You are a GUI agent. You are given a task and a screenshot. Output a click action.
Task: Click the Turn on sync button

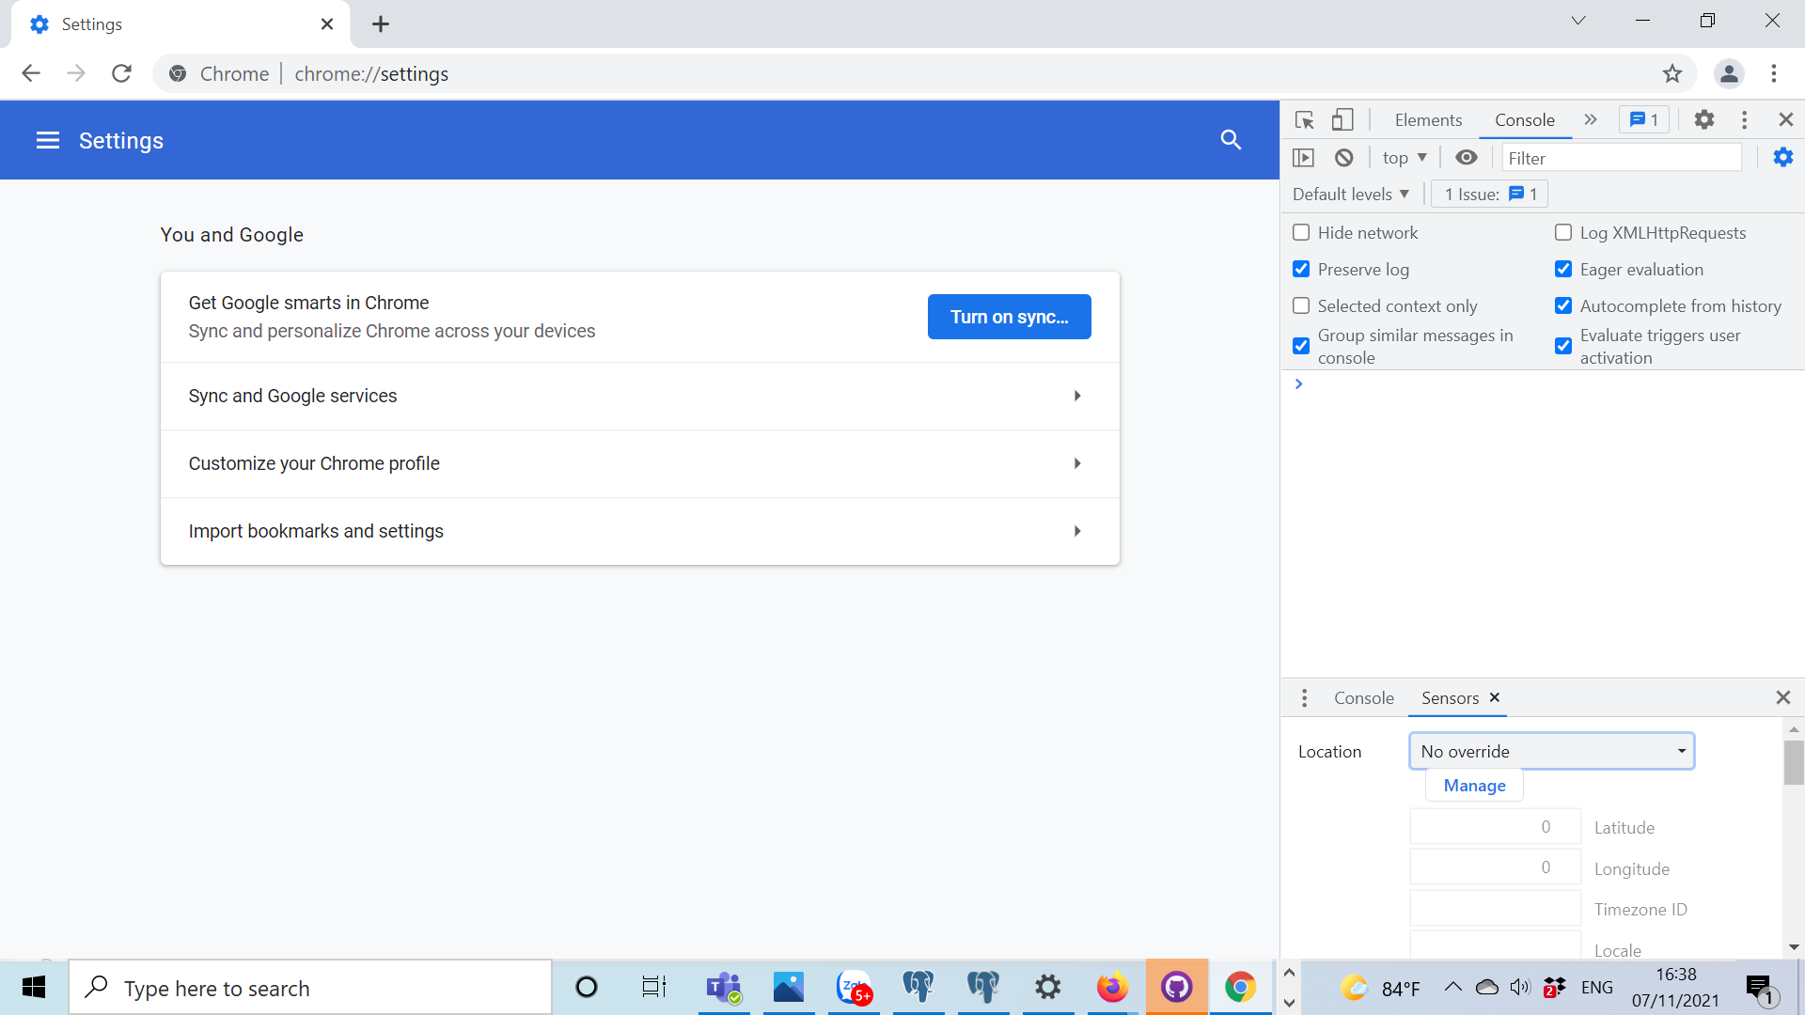[x=1009, y=316]
